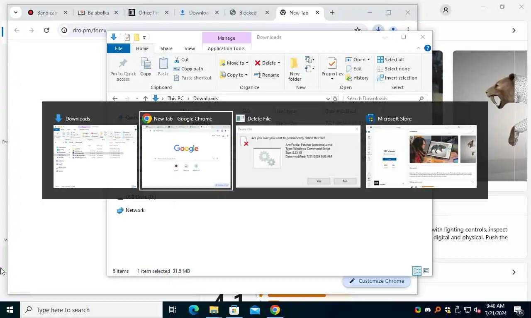The width and height of the screenshot is (531, 318).
Task: Reload the page in Chrome
Action: pyautogui.click(x=46, y=30)
